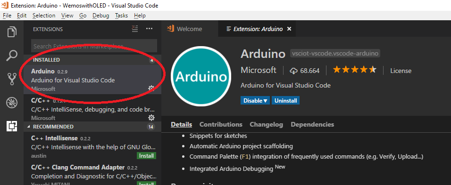Click the Command Palette F1 bullet text
The height and width of the screenshot is (185, 451).
coord(306,157)
